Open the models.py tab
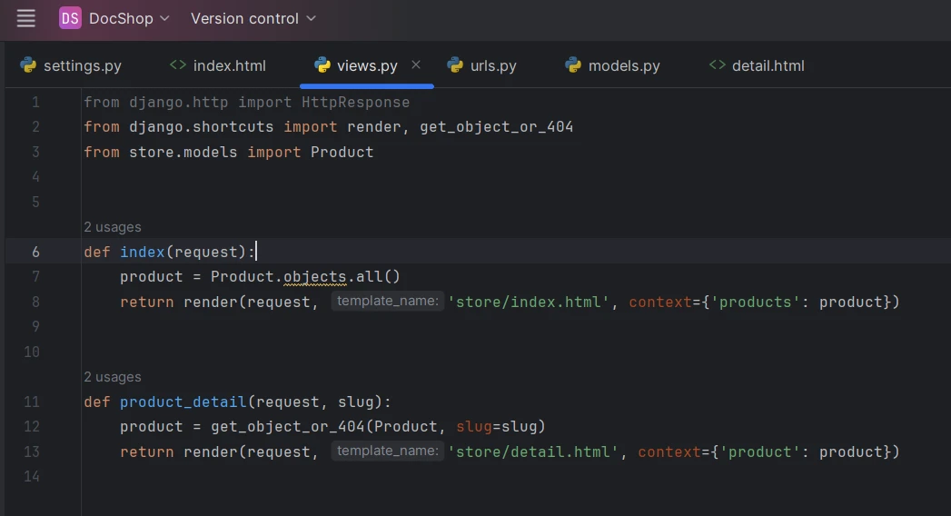Viewport: 951px width, 516px height. coord(623,65)
